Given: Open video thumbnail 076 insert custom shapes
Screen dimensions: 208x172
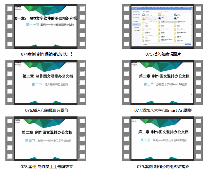Looking at the screenshot, I should pyautogui.click(x=46, y=82).
